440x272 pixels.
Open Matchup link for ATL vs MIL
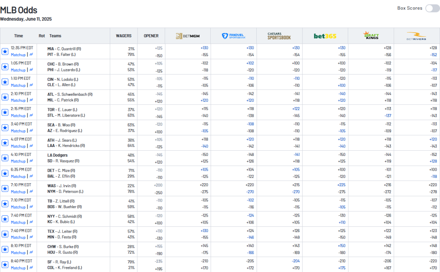click(x=18, y=101)
